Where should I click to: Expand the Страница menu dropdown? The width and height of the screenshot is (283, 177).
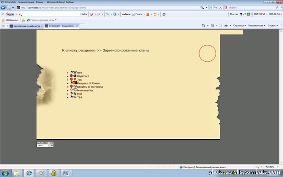point(239,25)
